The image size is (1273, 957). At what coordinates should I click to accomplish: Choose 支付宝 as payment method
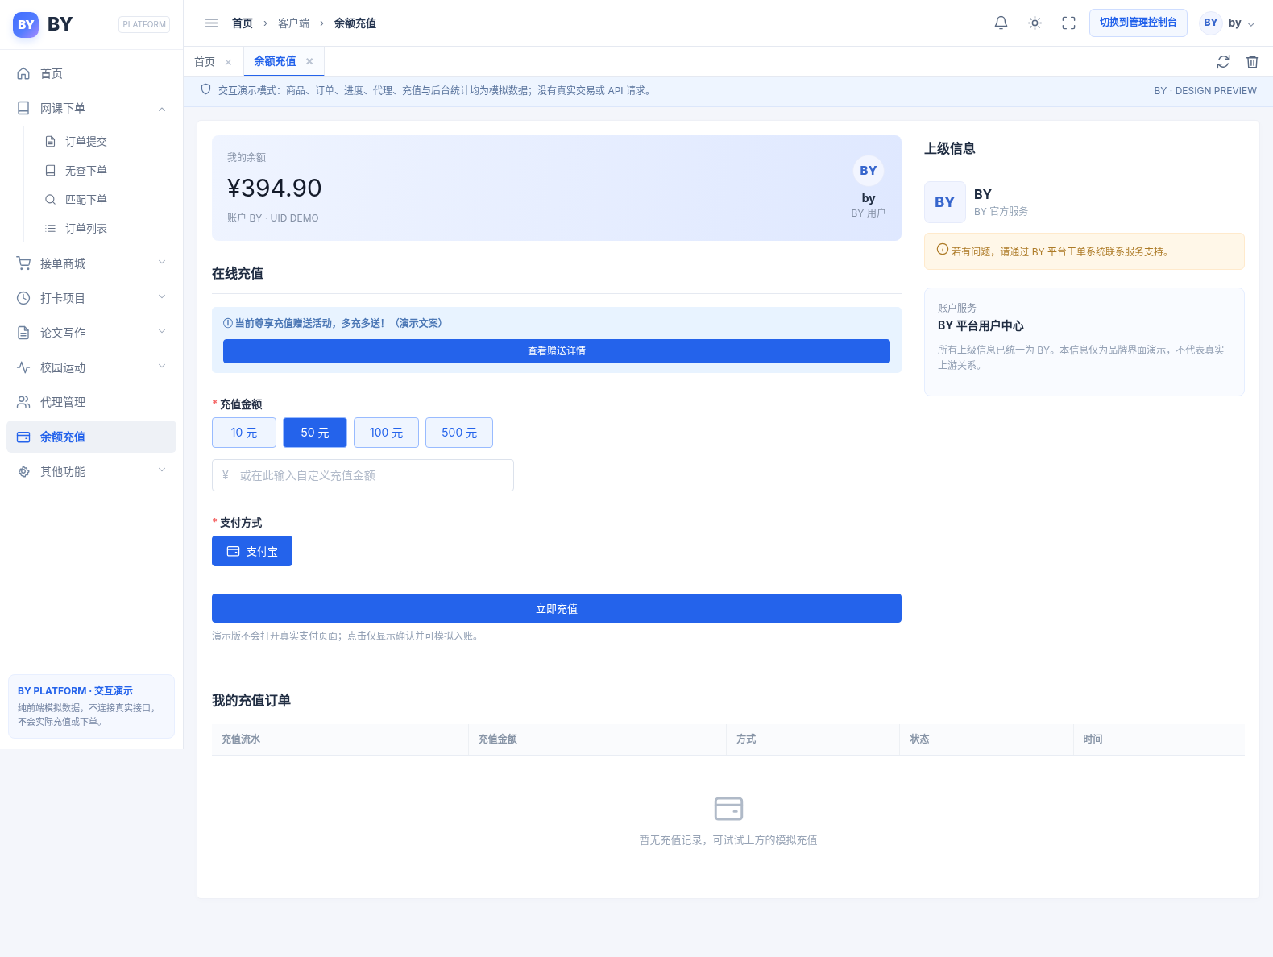(252, 551)
